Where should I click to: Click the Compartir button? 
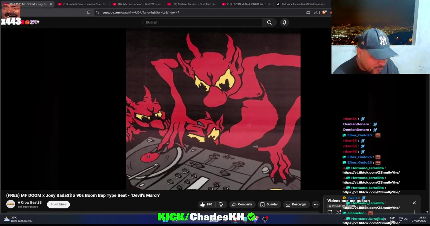[x=242, y=204]
